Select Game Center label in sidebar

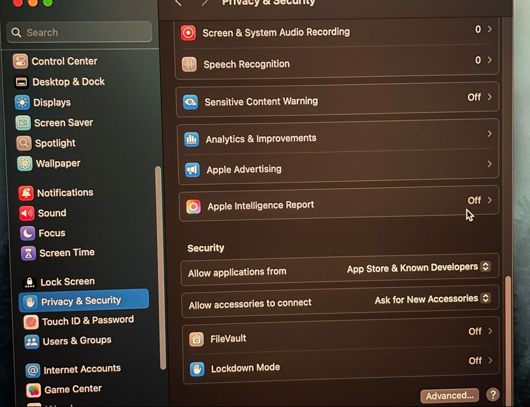click(x=73, y=389)
